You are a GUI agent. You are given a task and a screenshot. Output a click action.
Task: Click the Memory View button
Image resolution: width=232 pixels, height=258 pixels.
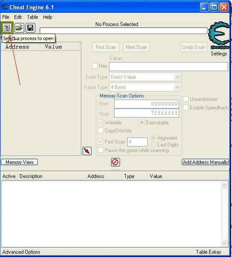pyautogui.click(x=20, y=162)
